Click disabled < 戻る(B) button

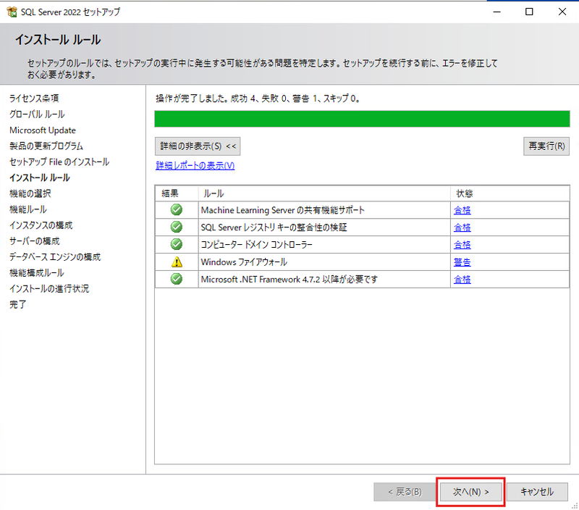[x=405, y=492]
